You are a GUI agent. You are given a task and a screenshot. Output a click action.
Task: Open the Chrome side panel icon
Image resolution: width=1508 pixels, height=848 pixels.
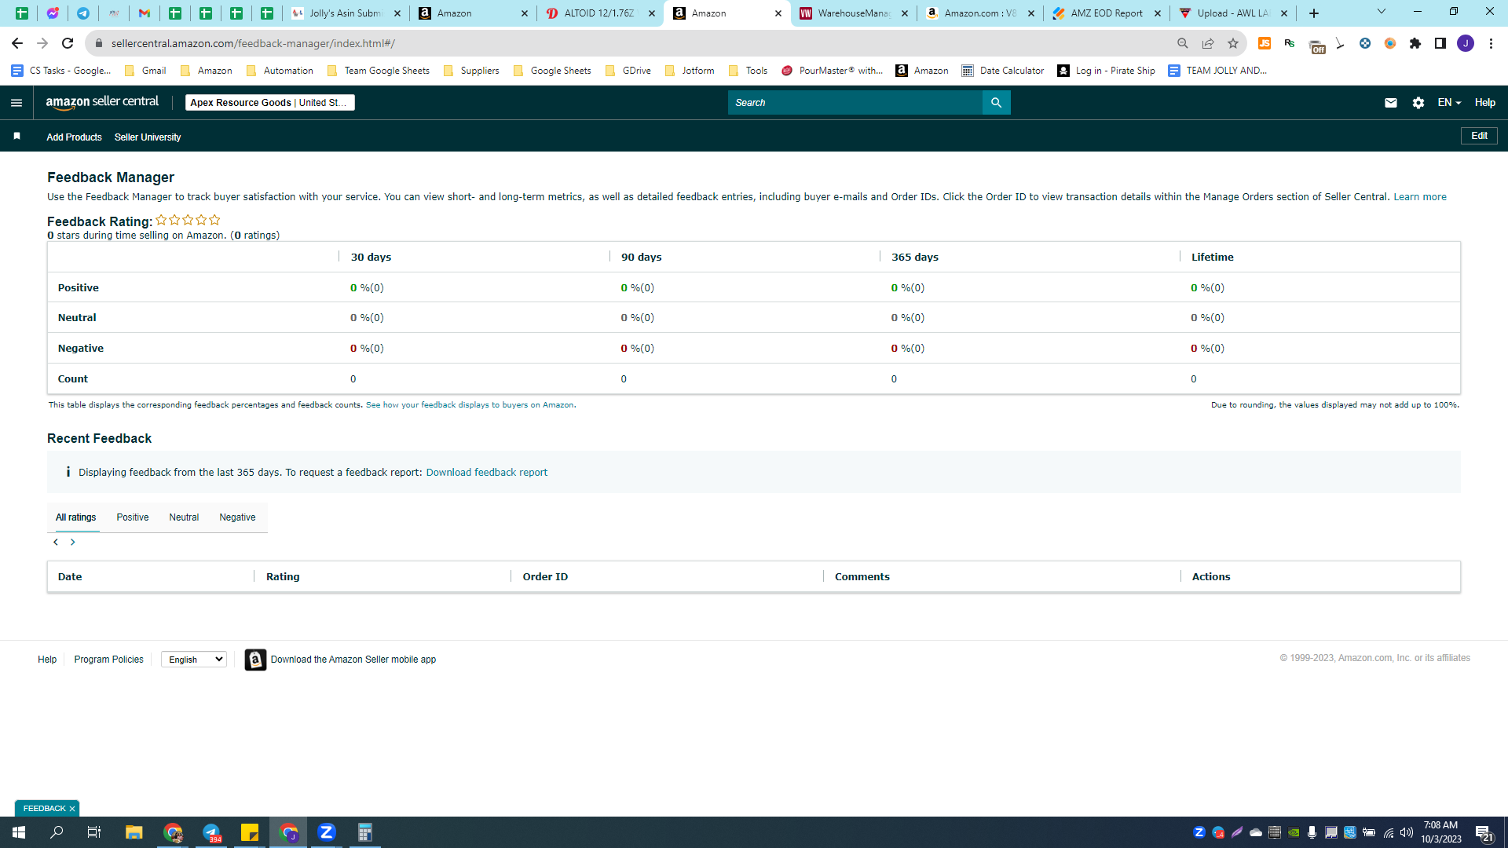coord(1440,43)
